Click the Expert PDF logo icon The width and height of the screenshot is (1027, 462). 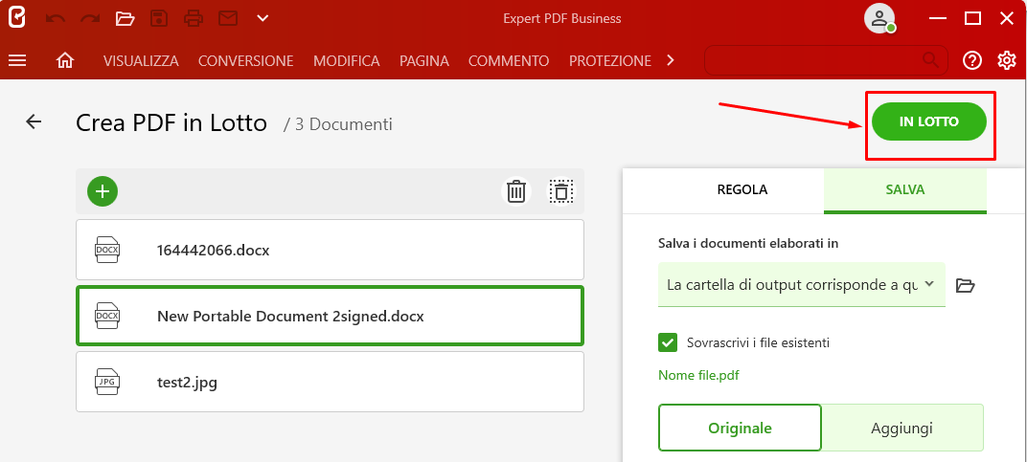pyautogui.click(x=16, y=17)
